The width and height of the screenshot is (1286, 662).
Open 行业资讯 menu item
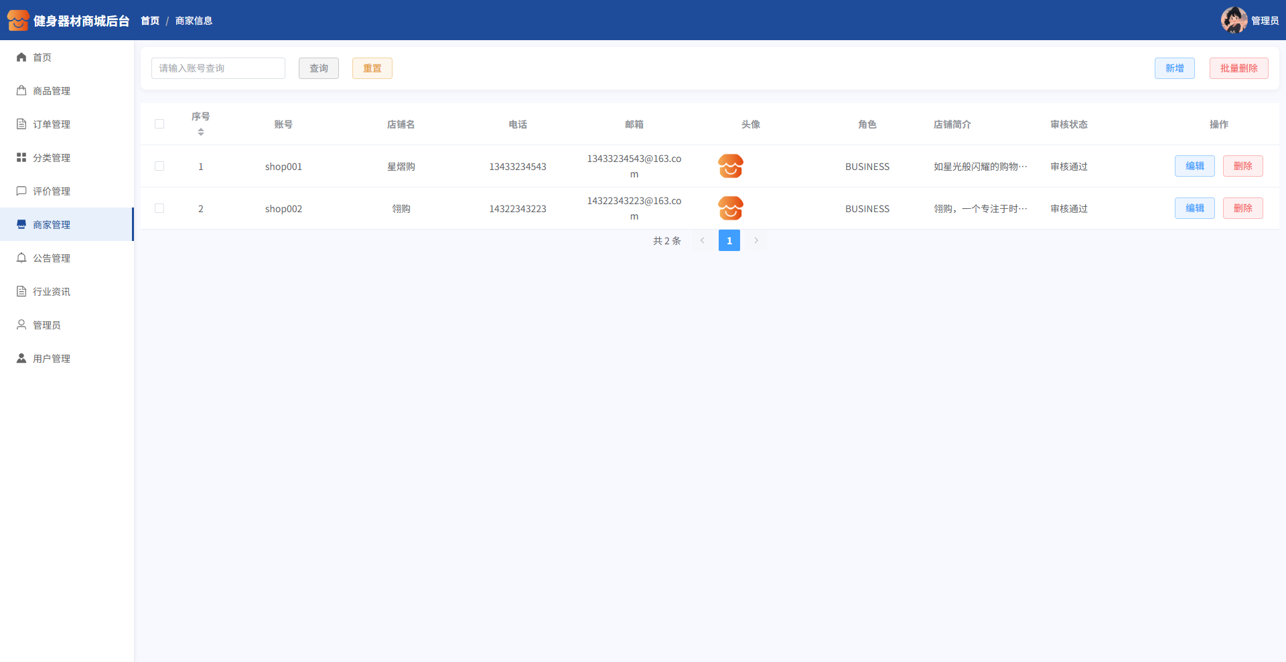click(52, 292)
